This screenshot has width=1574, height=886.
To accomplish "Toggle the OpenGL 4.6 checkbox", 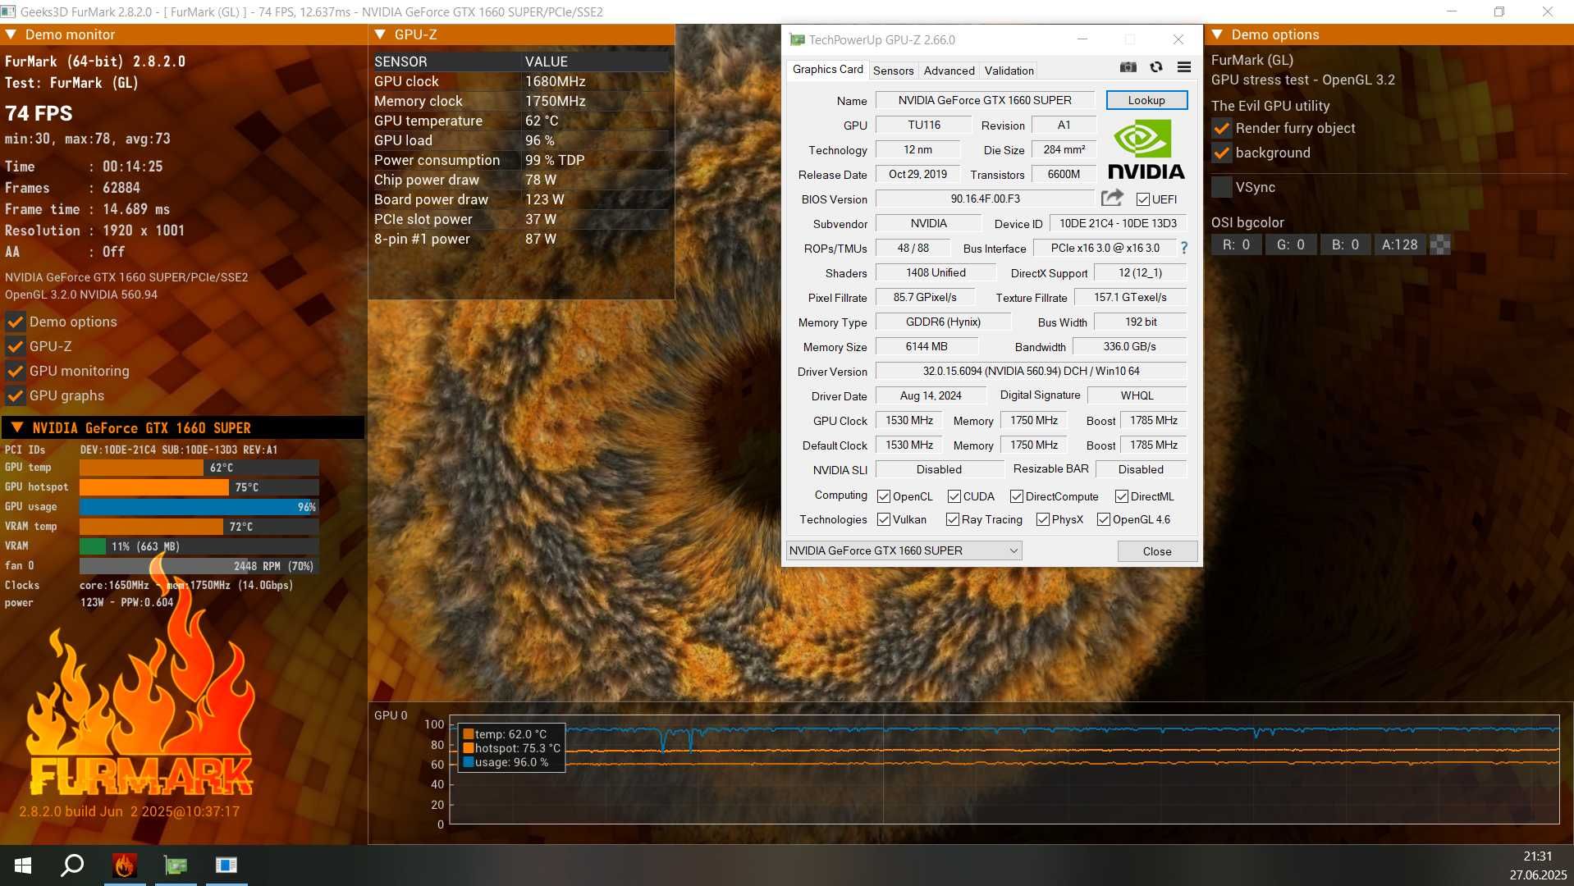I will [1104, 519].
